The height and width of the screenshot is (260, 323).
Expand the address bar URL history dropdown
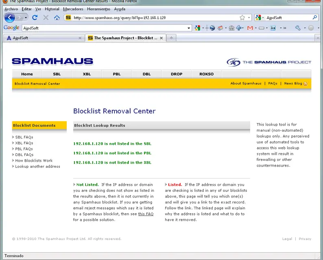(249, 18)
